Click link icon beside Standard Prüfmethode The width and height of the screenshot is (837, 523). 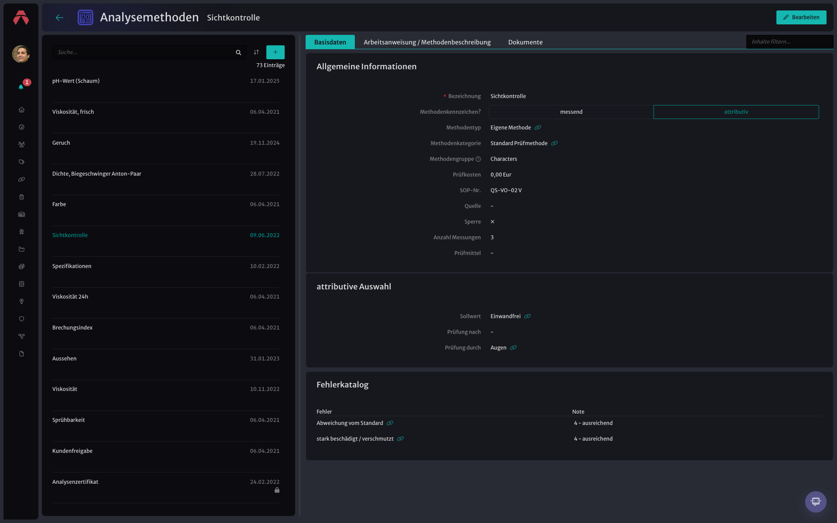[x=555, y=143]
